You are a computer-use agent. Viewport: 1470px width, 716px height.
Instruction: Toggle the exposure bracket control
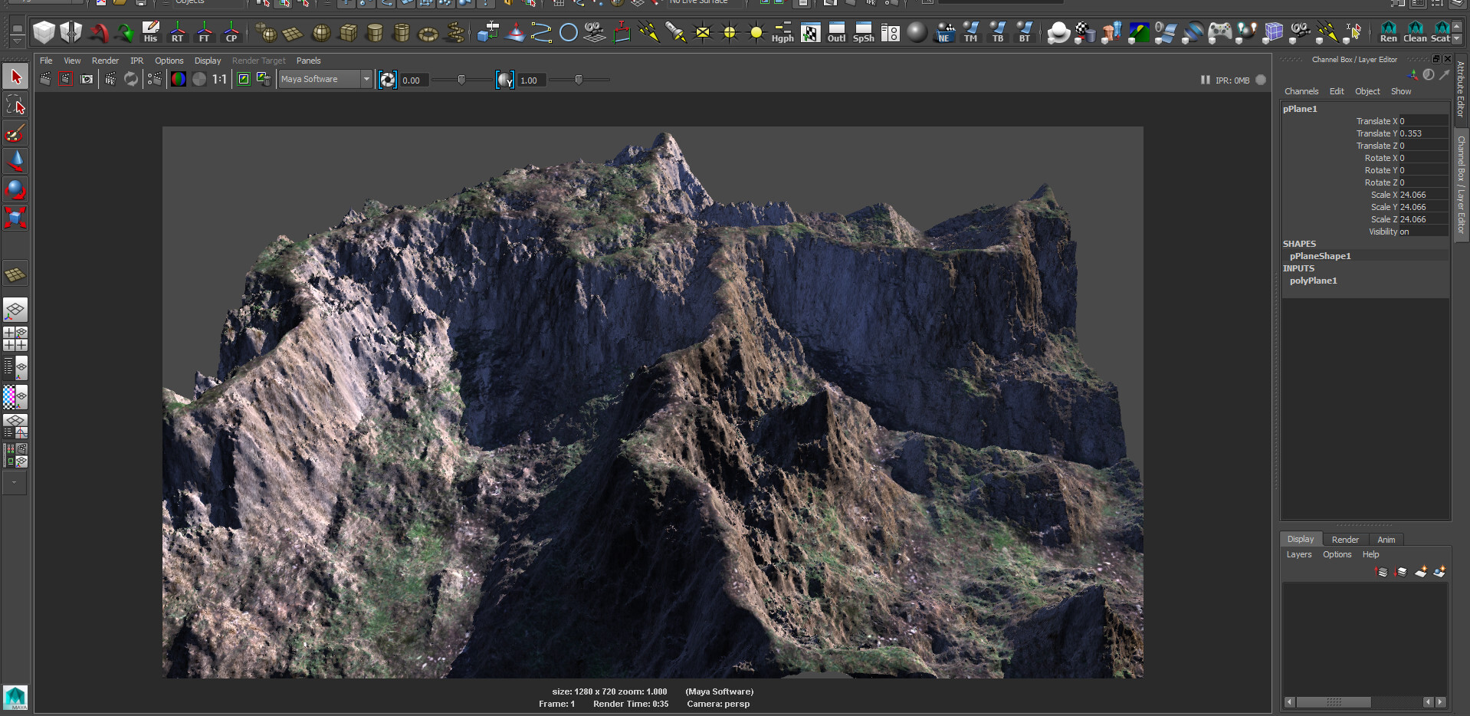[x=389, y=79]
